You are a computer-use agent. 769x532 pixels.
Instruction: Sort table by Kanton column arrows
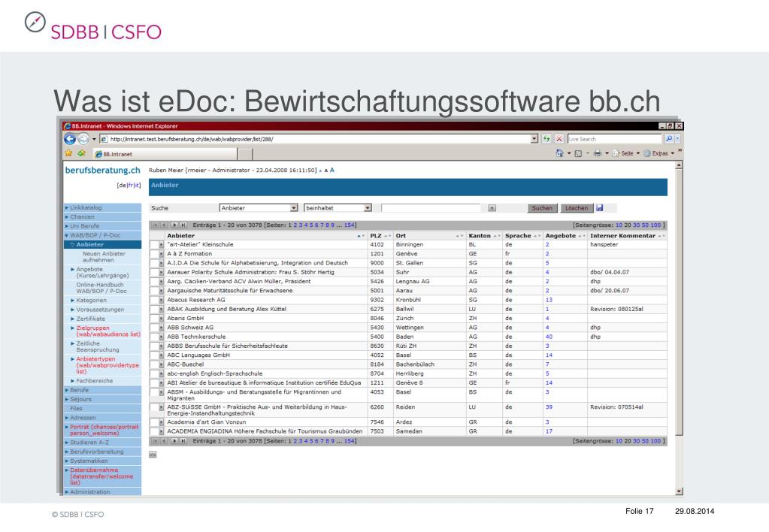click(496, 236)
